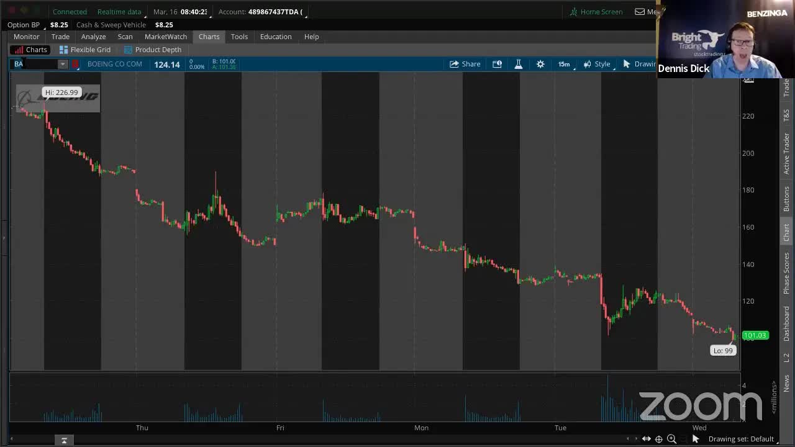795x447 pixels.
Task: Open the Style dropdown menu
Action: point(597,64)
